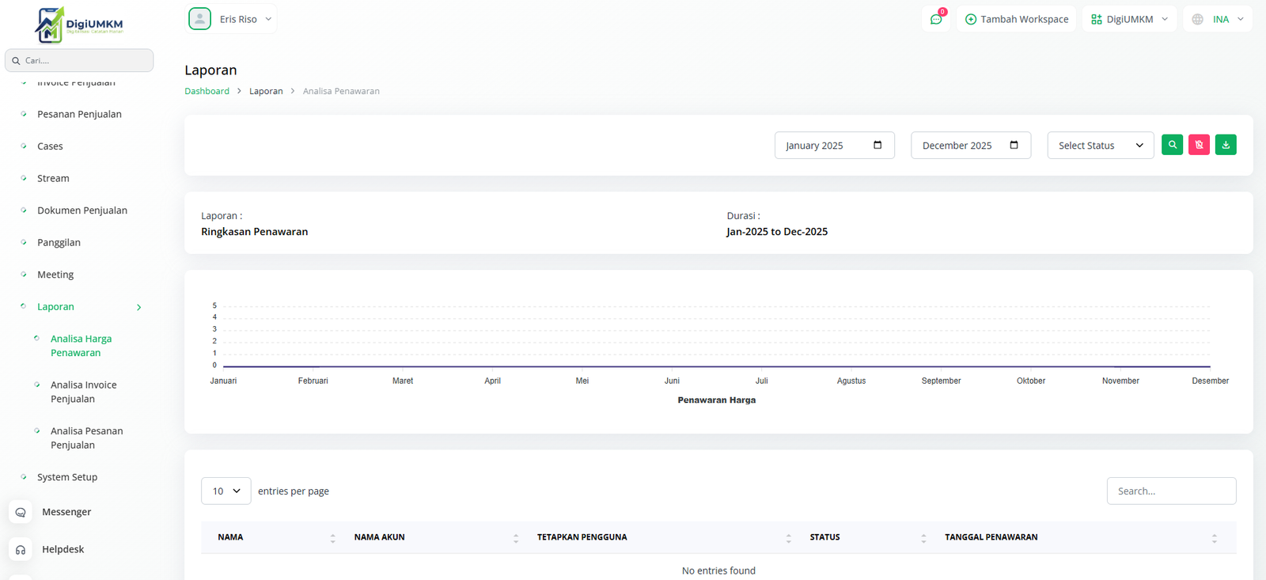The image size is (1266, 580).
Task: Open the INA language dropdown
Action: (x=1219, y=19)
